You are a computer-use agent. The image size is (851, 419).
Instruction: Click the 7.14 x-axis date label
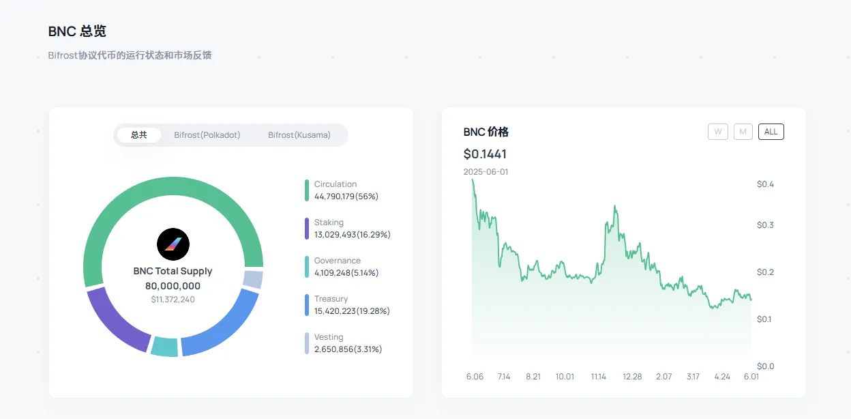click(504, 377)
